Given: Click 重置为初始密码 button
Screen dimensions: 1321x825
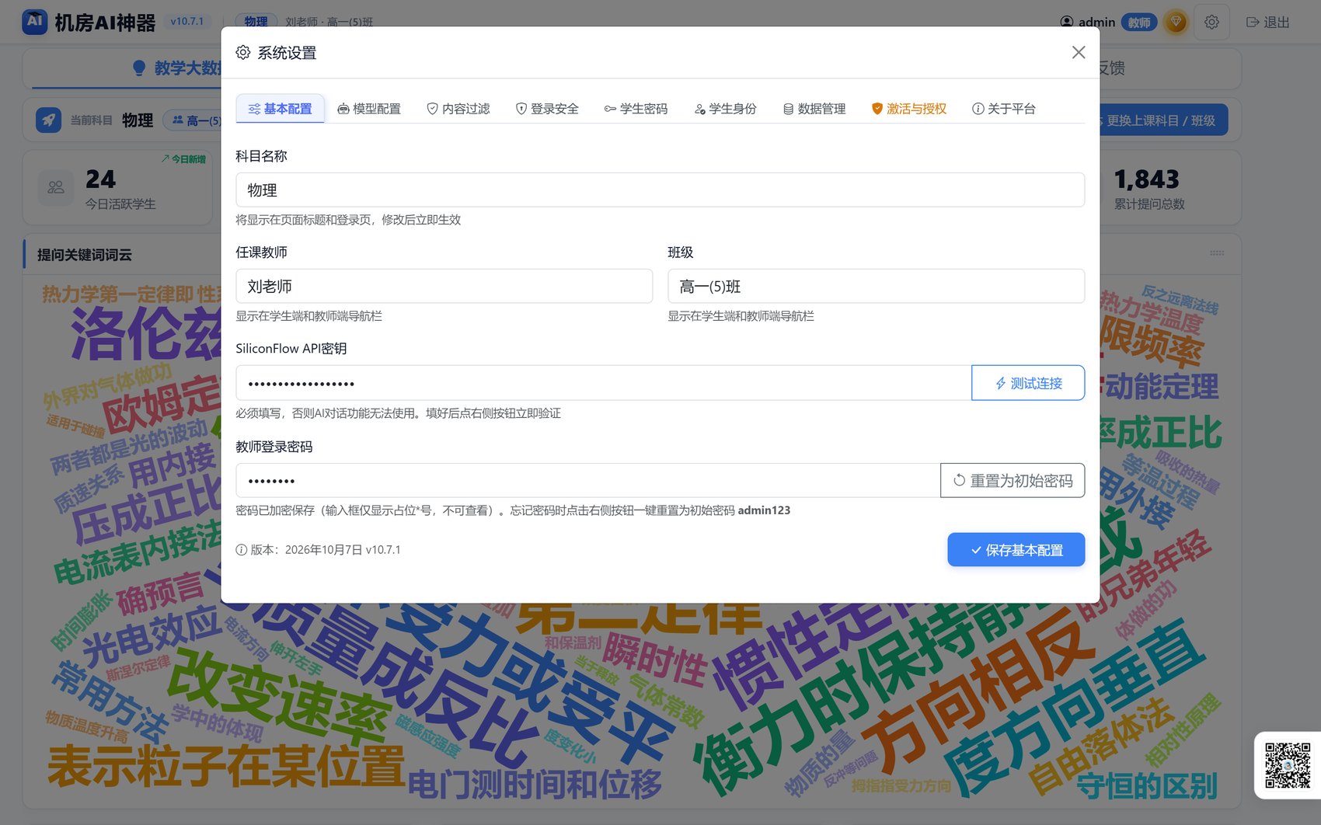Looking at the screenshot, I should click(x=1013, y=480).
